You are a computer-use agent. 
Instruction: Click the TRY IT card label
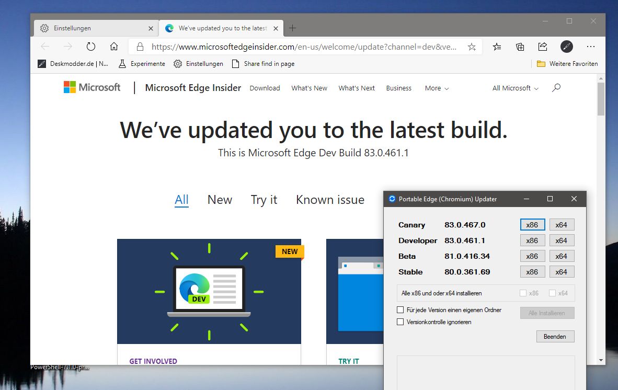pyautogui.click(x=349, y=361)
